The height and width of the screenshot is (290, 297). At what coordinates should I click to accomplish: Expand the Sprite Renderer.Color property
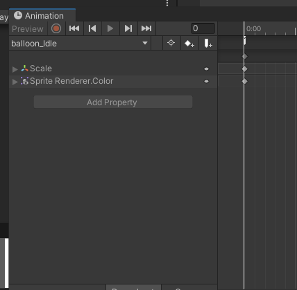15,82
